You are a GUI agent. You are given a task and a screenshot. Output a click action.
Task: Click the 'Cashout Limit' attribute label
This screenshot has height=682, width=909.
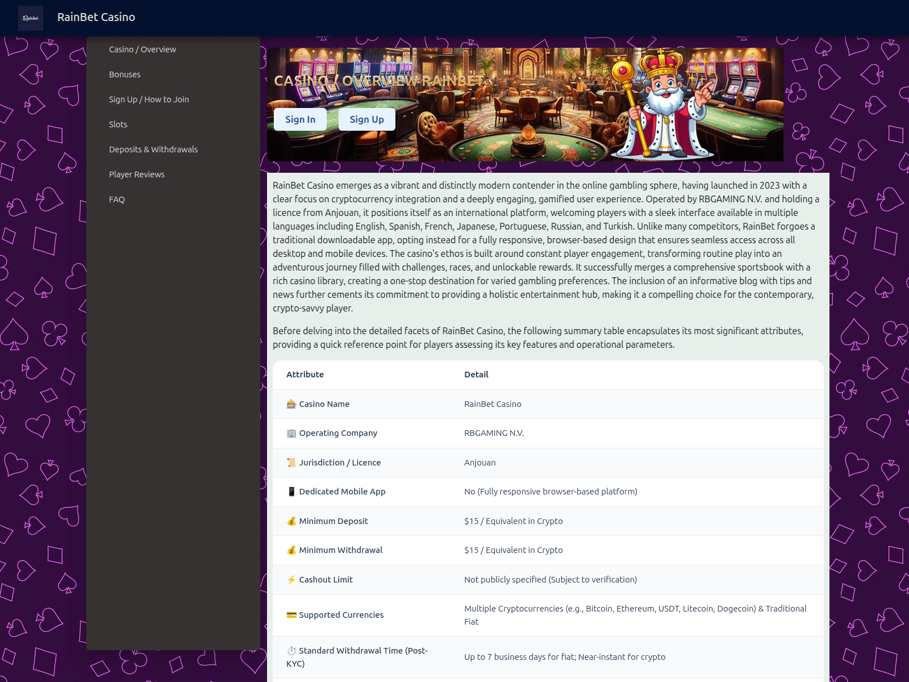click(x=326, y=580)
